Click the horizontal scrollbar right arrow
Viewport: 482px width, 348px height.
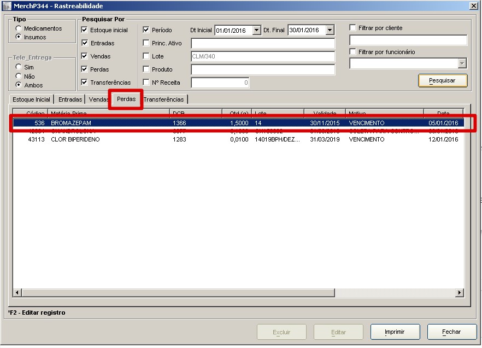pos(460,293)
